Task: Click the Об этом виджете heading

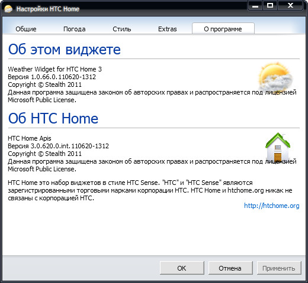Action: [65, 49]
